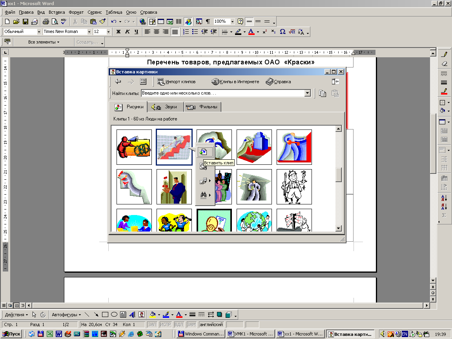The height and width of the screenshot is (339, 452).
Task: Open the zoom 100% dropdown
Action: click(232, 21)
